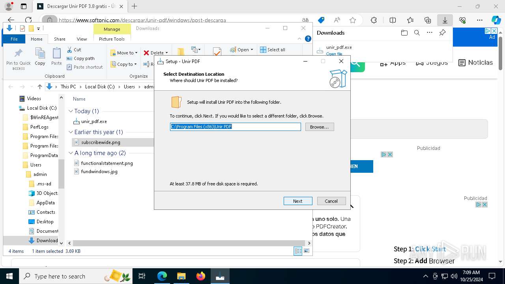Open File Explorer taskbar icon

pos(181,276)
